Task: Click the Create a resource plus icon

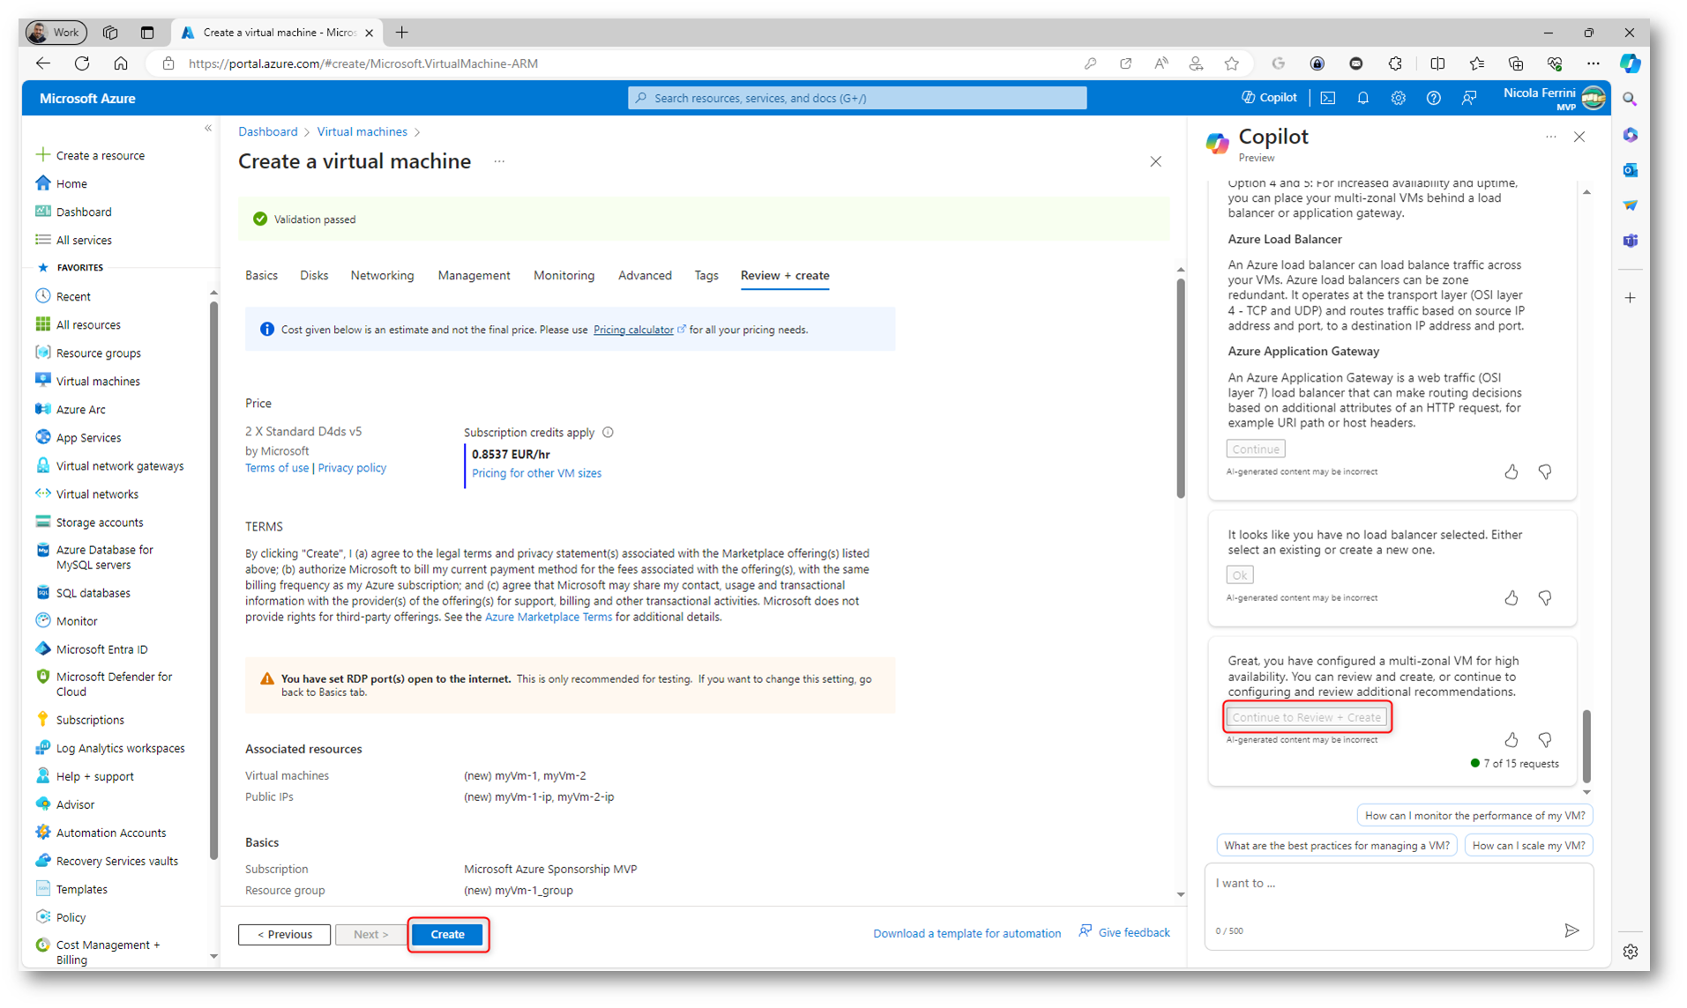Action: coord(42,155)
